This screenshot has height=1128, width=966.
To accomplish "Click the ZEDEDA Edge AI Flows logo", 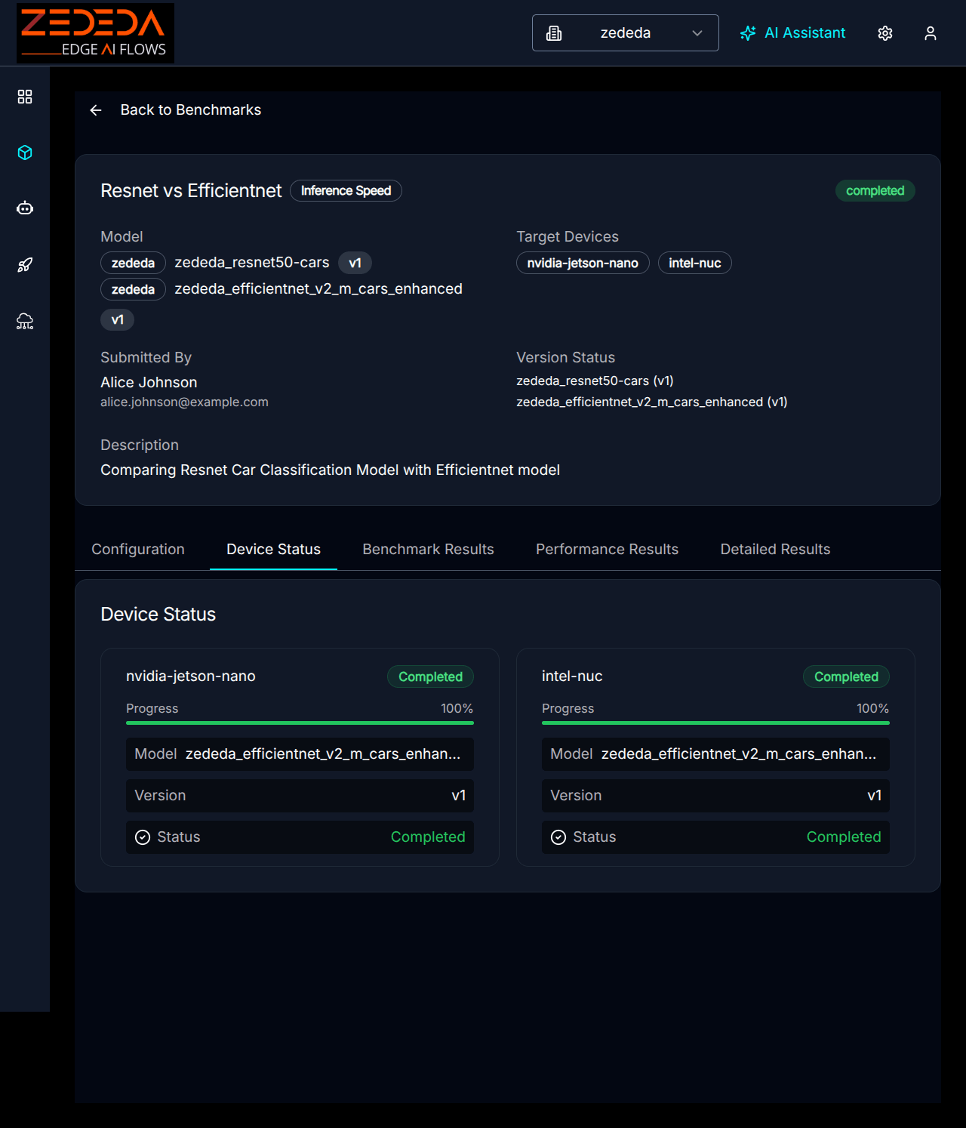I will [95, 33].
